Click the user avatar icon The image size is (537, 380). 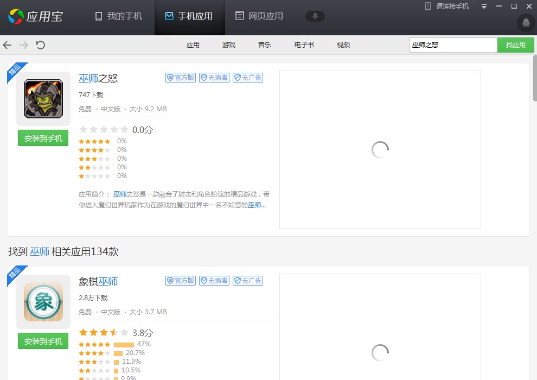[x=526, y=23]
